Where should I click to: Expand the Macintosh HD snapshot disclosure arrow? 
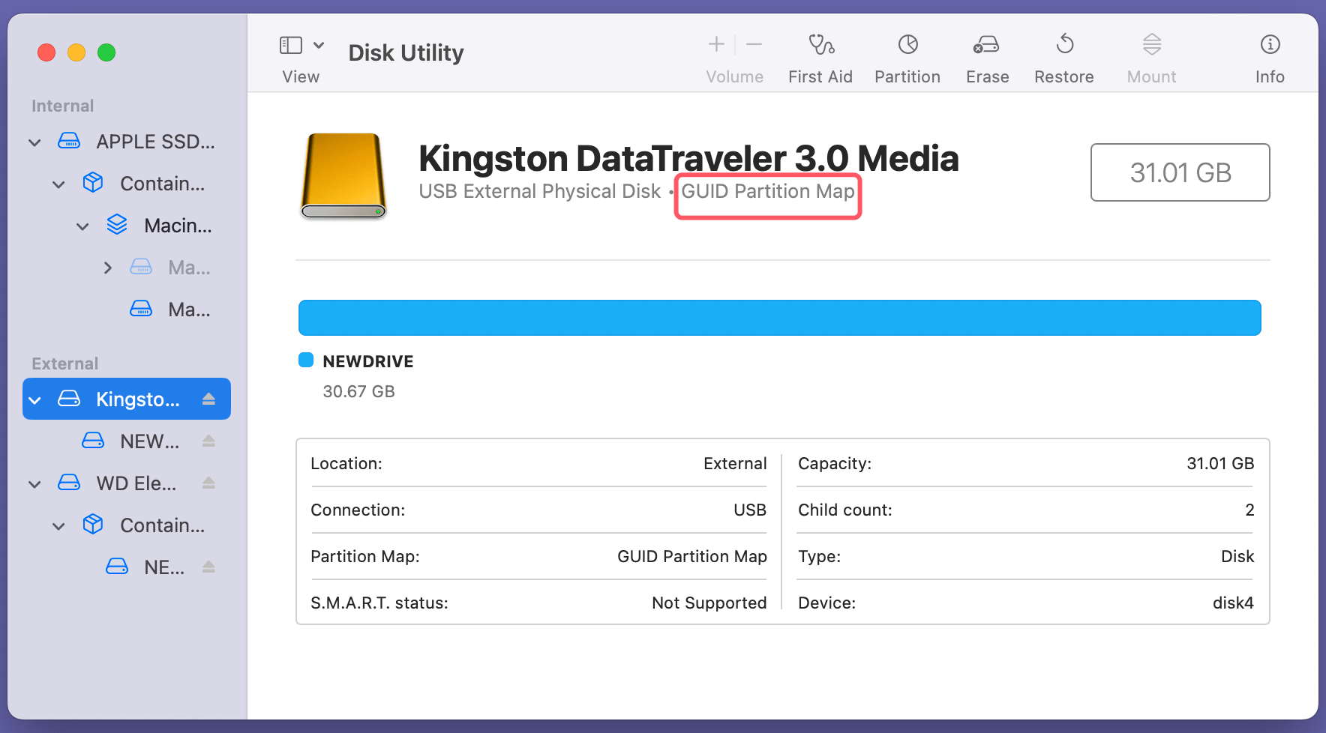pos(107,267)
